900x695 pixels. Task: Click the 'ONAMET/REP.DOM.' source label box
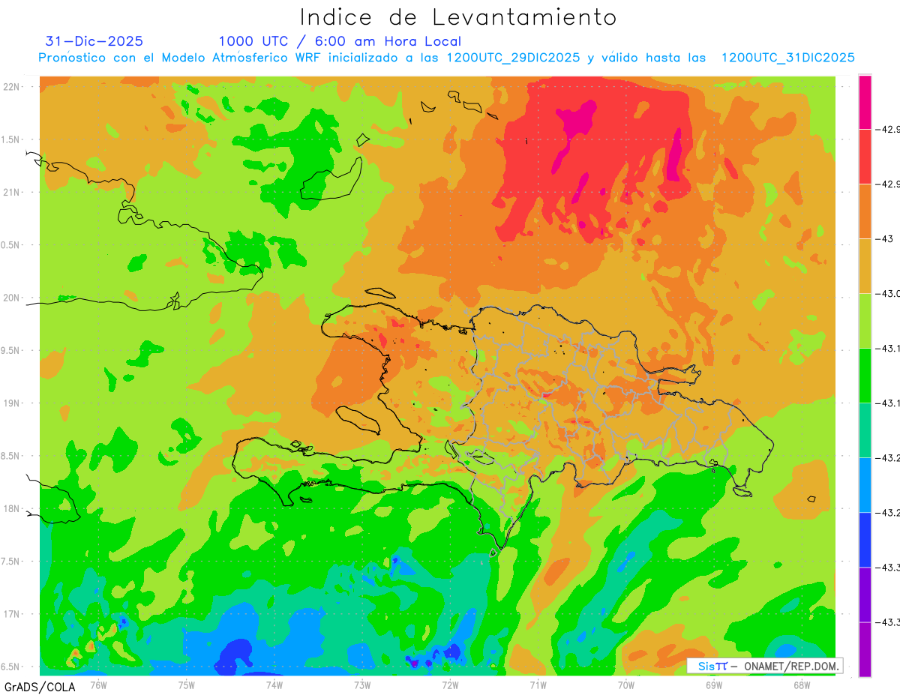(764, 666)
